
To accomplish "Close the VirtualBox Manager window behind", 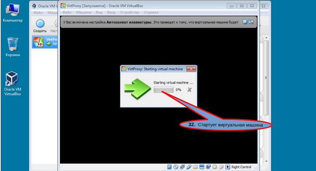I will (x=263, y=6).
